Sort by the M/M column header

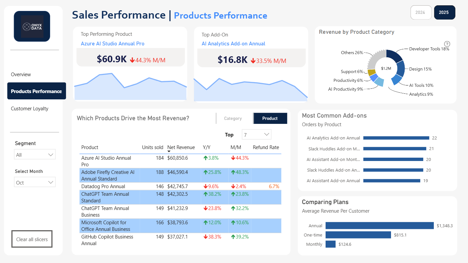click(x=236, y=147)
